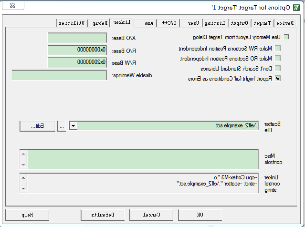
Task: Uncheck Report 'might fail' Conditions as Errors
Action: [278, 78]
